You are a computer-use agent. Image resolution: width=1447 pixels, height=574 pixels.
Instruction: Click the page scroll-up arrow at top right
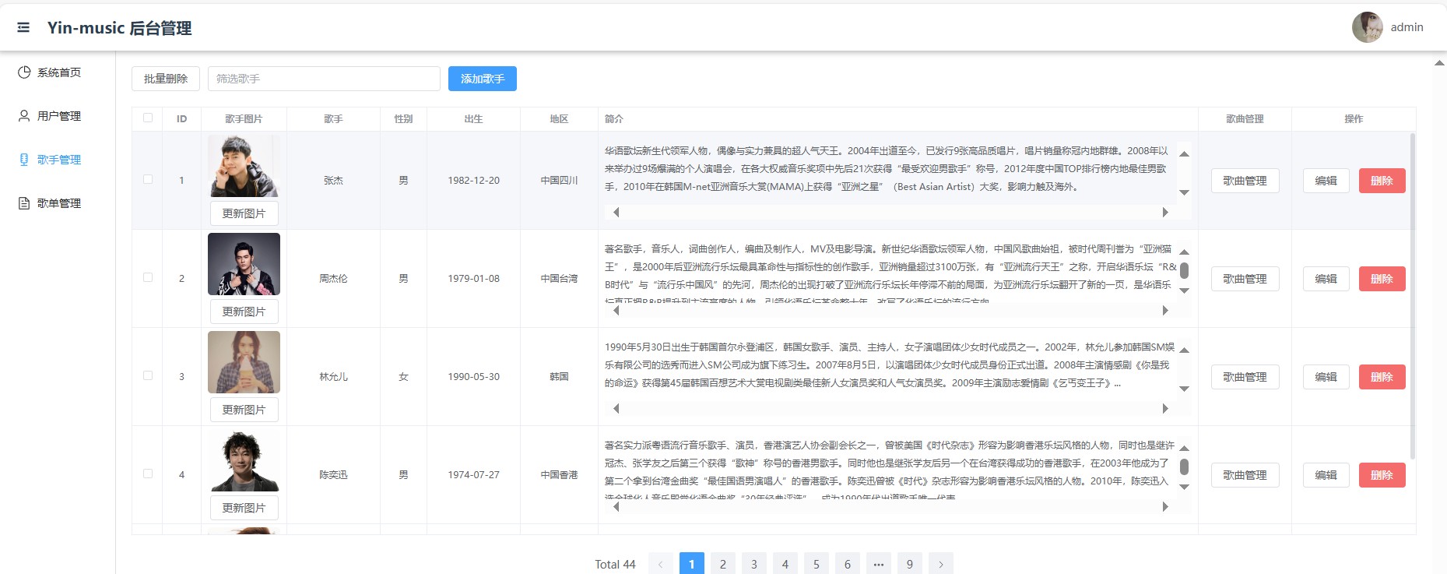pos(1439,63)
